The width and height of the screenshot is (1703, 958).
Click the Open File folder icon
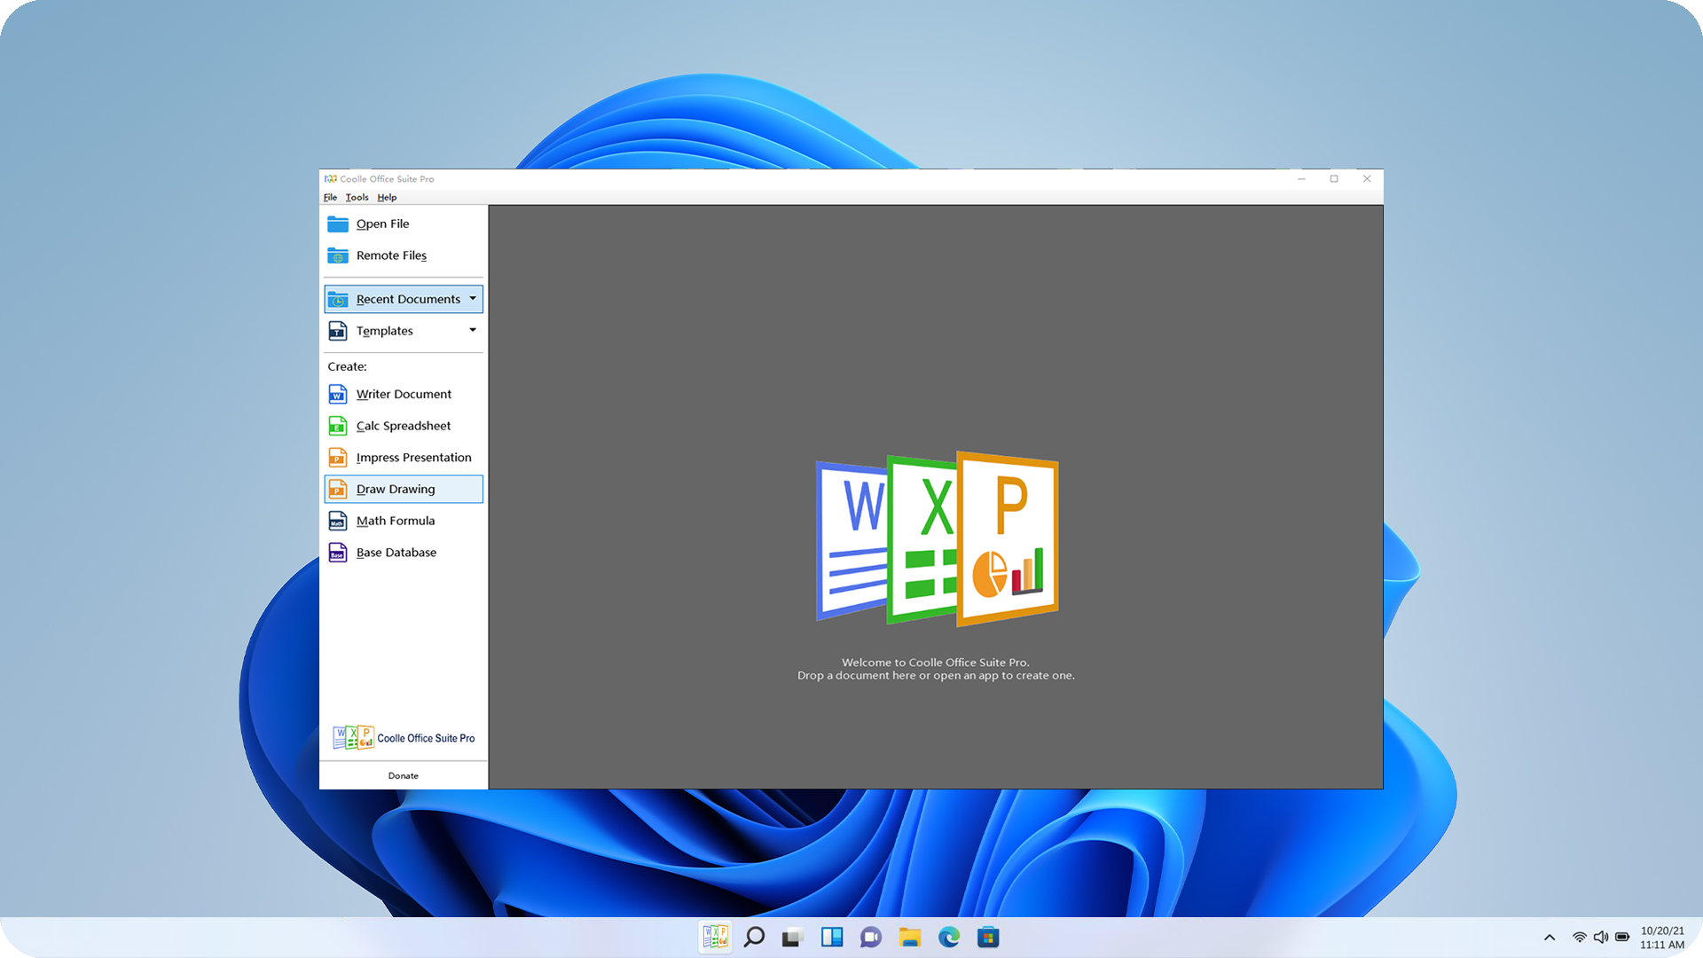[338, 224]
